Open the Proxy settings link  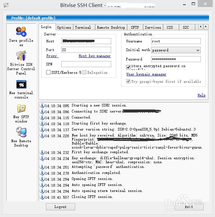tap(52, 56)
